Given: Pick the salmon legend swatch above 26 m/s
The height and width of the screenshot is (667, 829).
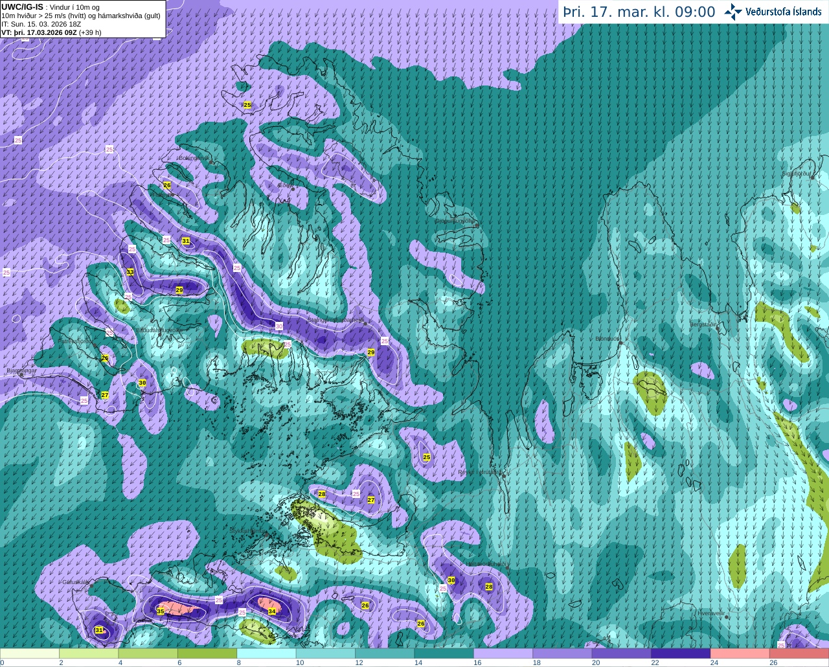Looking at the screenshot, I should point(800,653).
